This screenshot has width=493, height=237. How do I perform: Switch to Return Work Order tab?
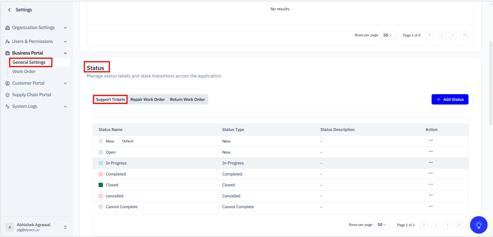coord(188,99)
